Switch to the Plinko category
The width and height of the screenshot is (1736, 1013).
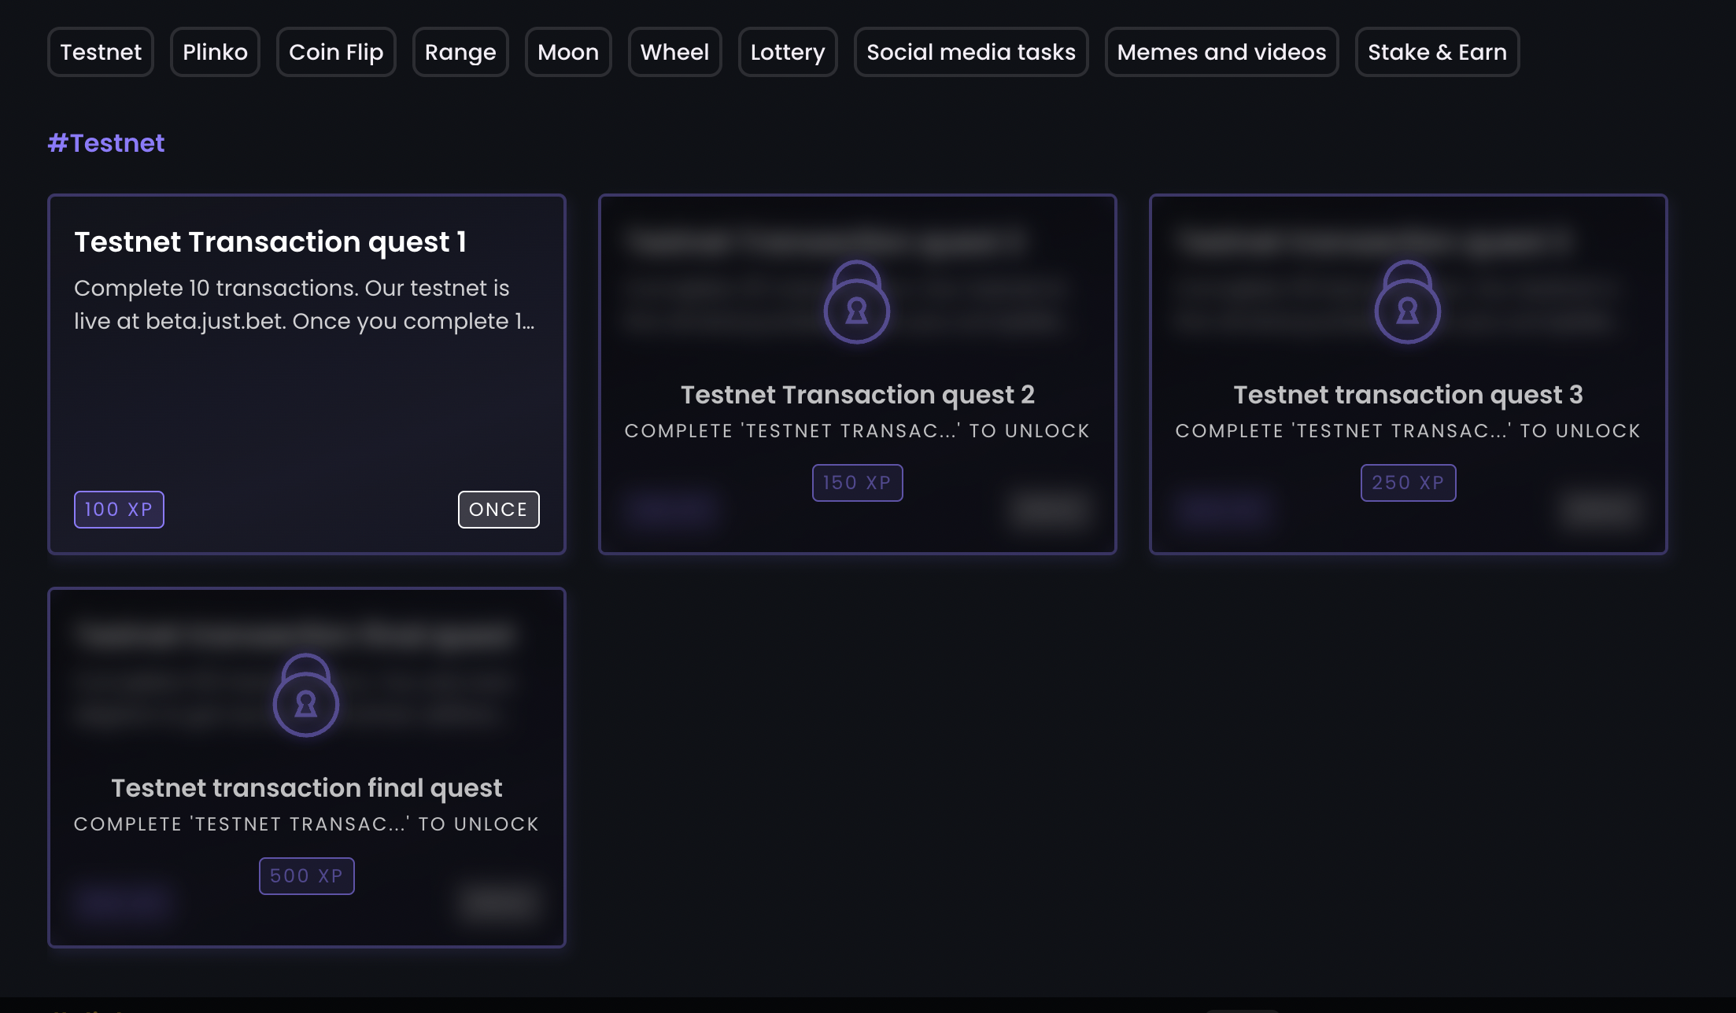tap(215, 52)
